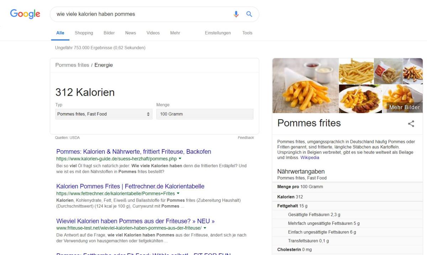Click the blue search magnifier icon

click(x=249, y=14)
